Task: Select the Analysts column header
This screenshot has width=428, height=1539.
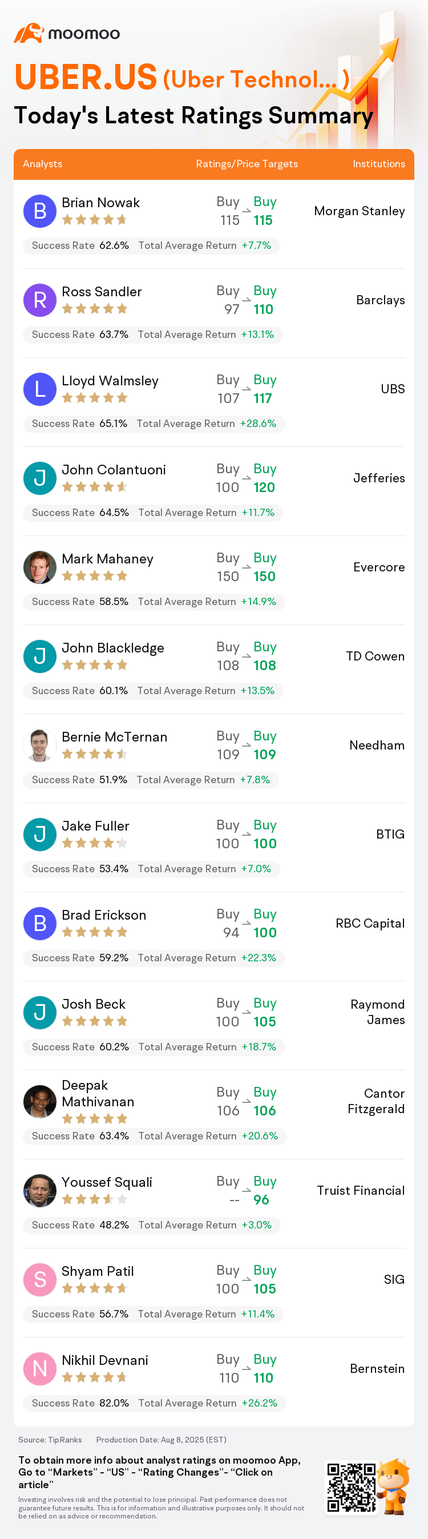Action: [x=42, y=164]
